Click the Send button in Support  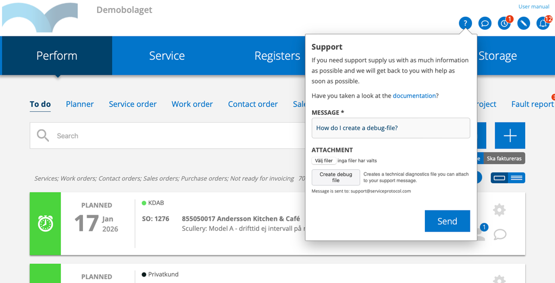pyautogui.click(x=447, y=221)
